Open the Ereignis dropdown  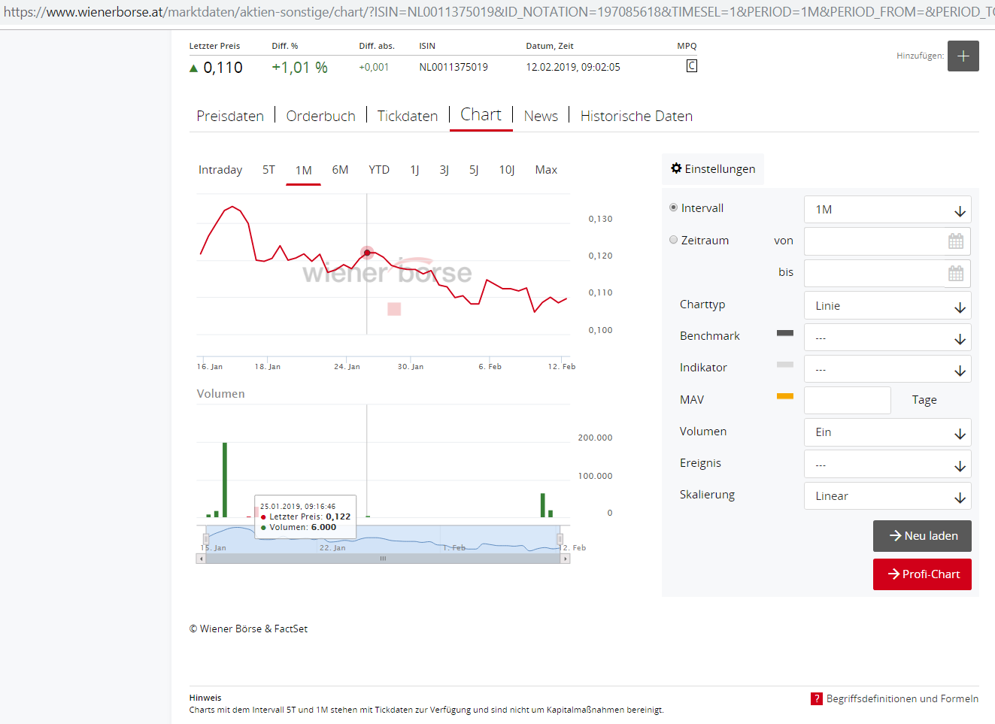coord(960,464)
